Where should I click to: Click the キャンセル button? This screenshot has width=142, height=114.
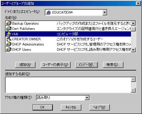[71, 107]
